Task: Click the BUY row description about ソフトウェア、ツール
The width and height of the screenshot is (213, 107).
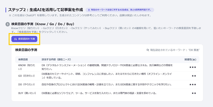Action: click(x=99, y=93)
